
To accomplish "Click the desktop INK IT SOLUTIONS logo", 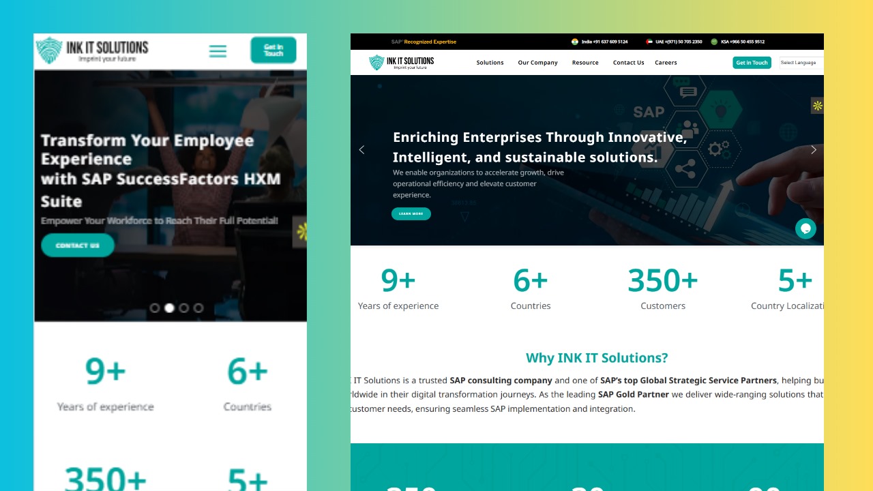I will pos(402,63).
